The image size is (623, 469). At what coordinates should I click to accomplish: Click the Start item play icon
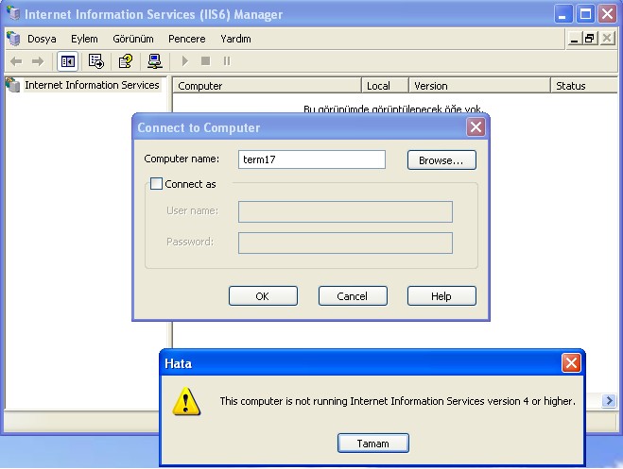[185, 61]
